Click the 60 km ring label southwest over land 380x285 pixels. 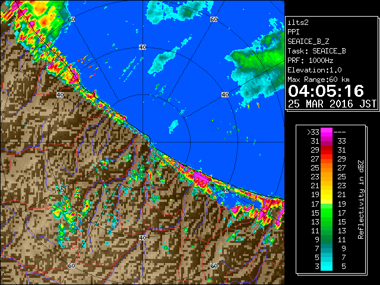point(71,265)
